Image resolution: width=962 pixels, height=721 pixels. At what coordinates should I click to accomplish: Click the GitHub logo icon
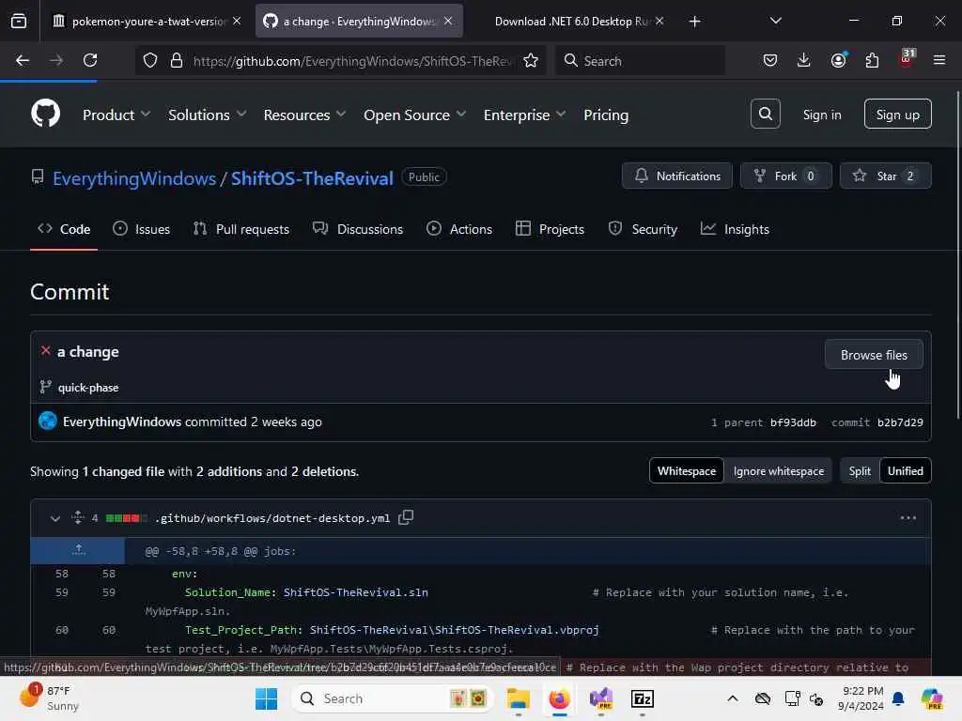point(45,114)
